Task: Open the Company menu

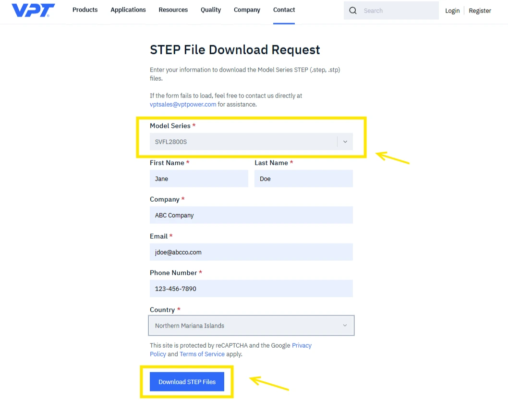Action: point(247,10)
